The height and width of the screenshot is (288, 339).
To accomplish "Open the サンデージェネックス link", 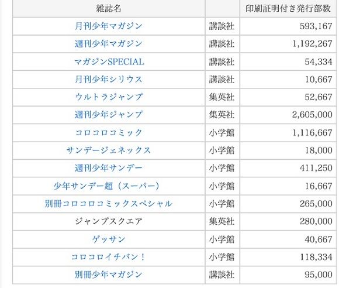I will [109, 150].
